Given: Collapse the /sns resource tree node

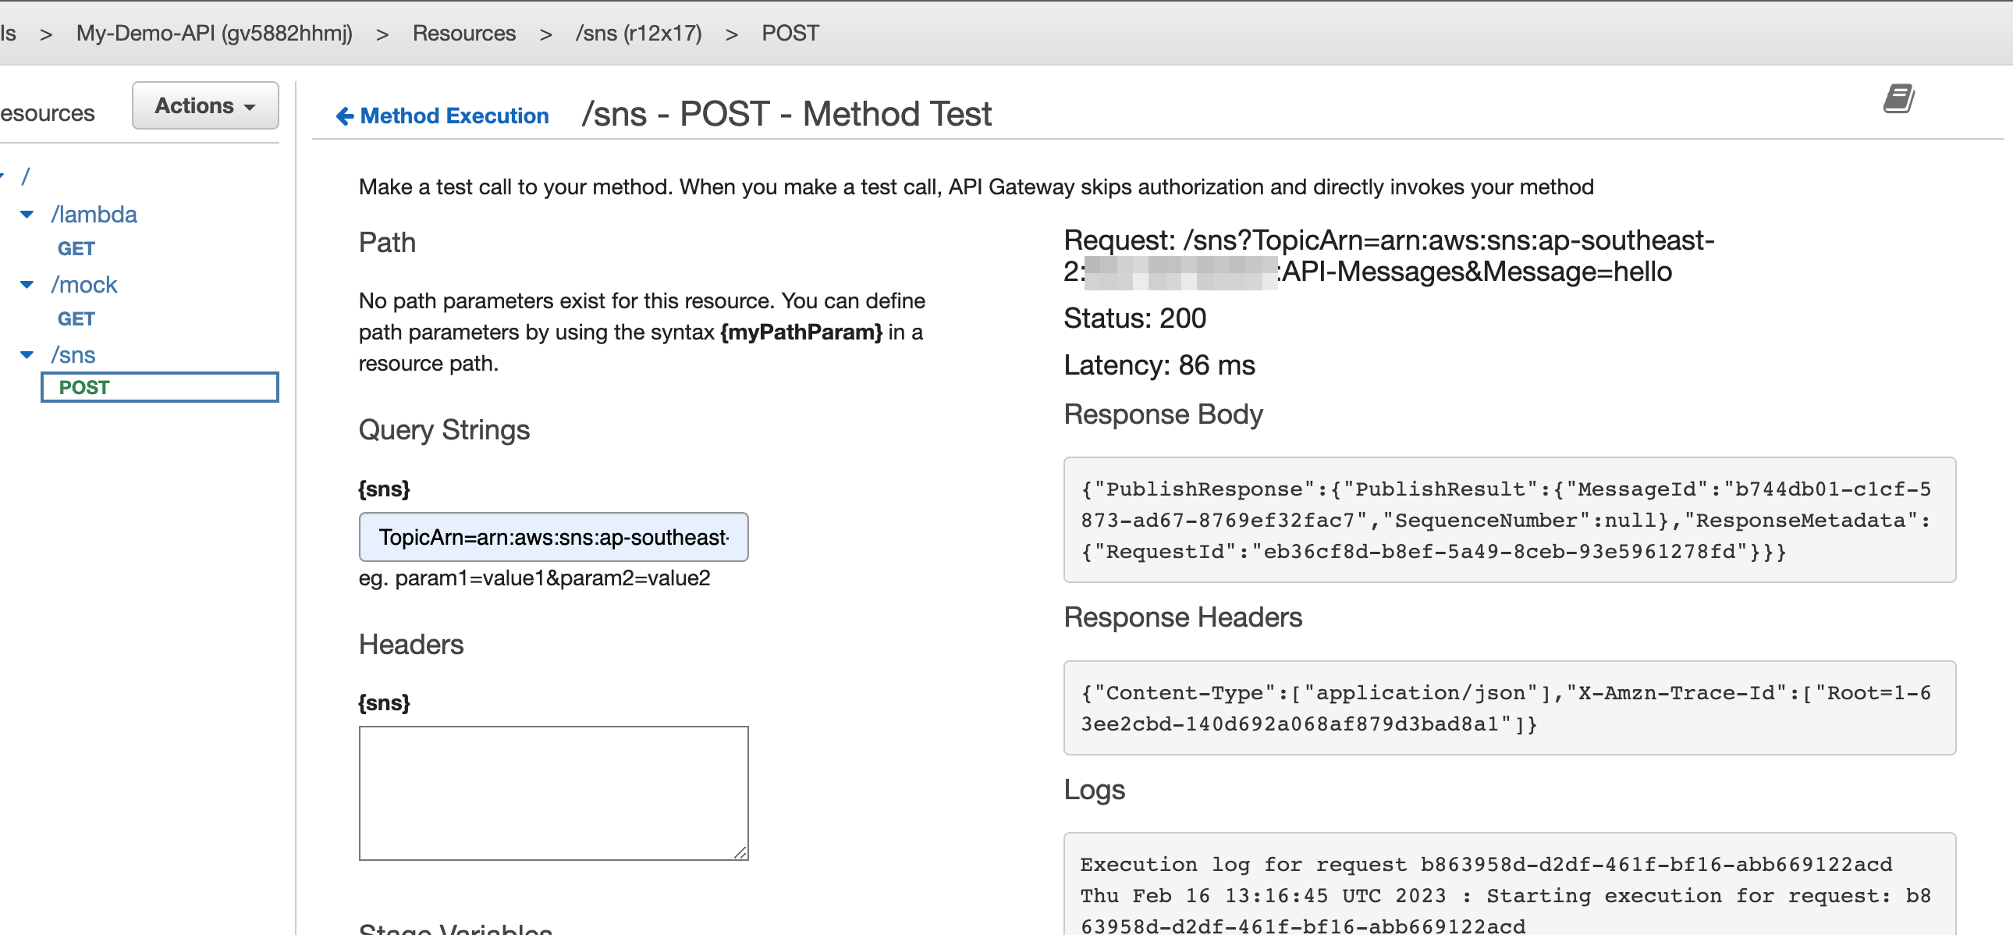Looking at the screenshot, I should [27, 355].
